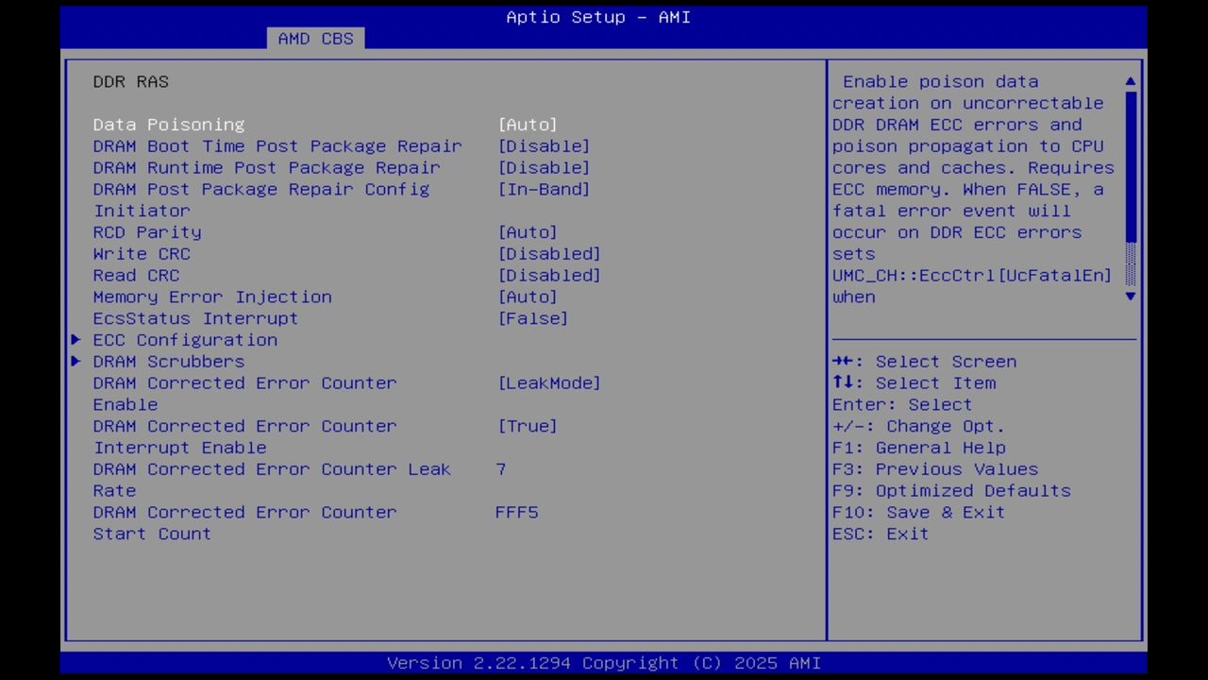Click the scroll-up arrow in the help pane
This screenshot has height=680, width=1208.
[1130, 81]
